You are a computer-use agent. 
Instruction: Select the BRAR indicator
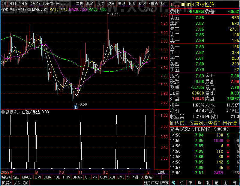77,177
